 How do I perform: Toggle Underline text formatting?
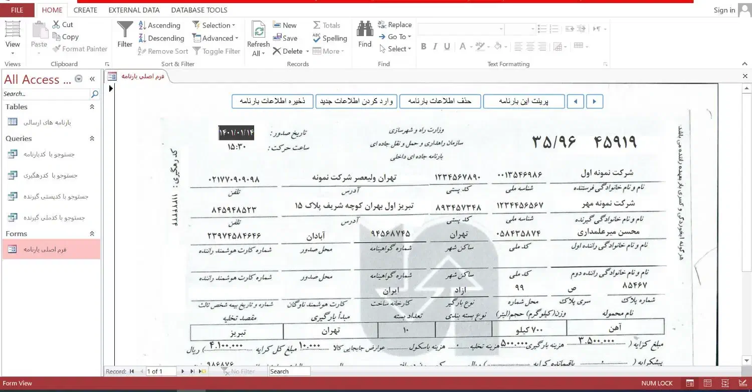(447, 46)
